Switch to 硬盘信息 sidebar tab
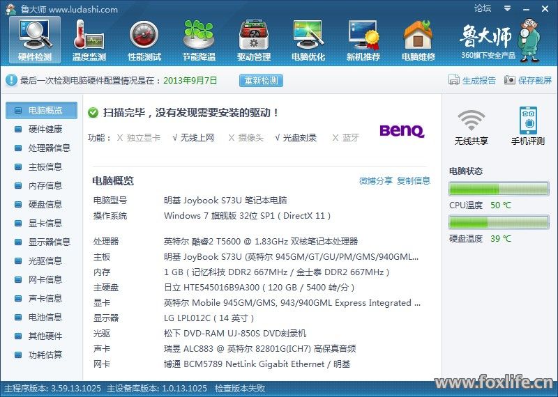 pyautogui.click(x=45, y=204)
